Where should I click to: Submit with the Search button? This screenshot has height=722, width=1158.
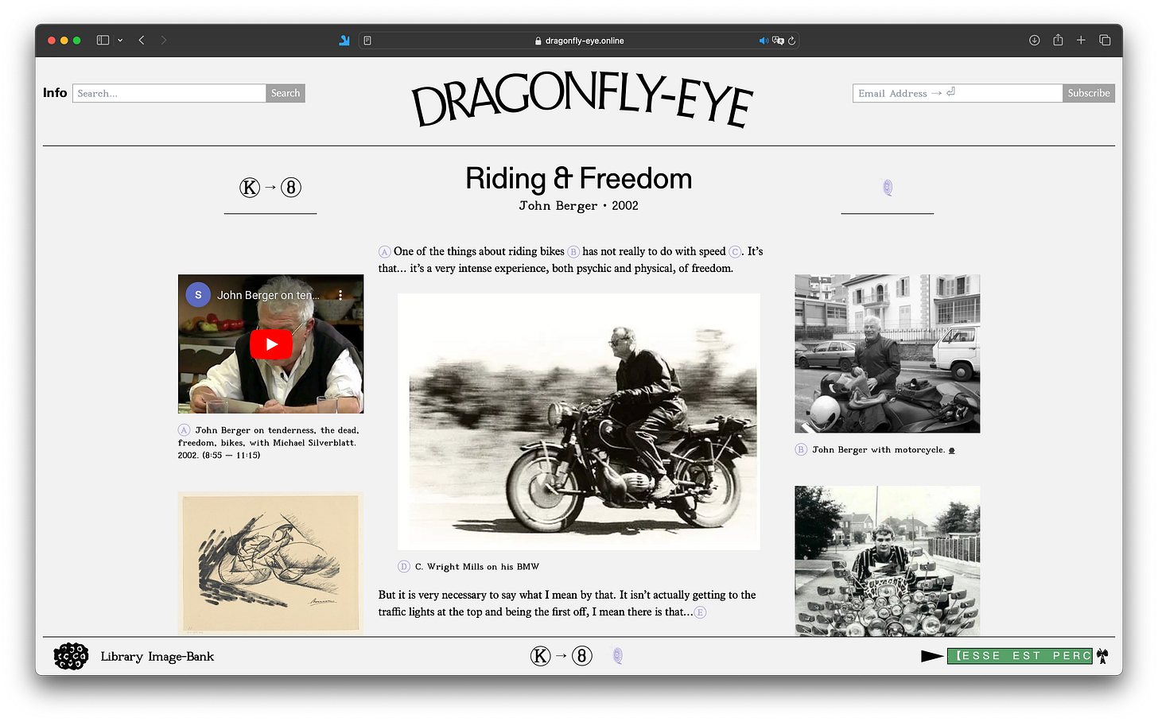[286, 93]
